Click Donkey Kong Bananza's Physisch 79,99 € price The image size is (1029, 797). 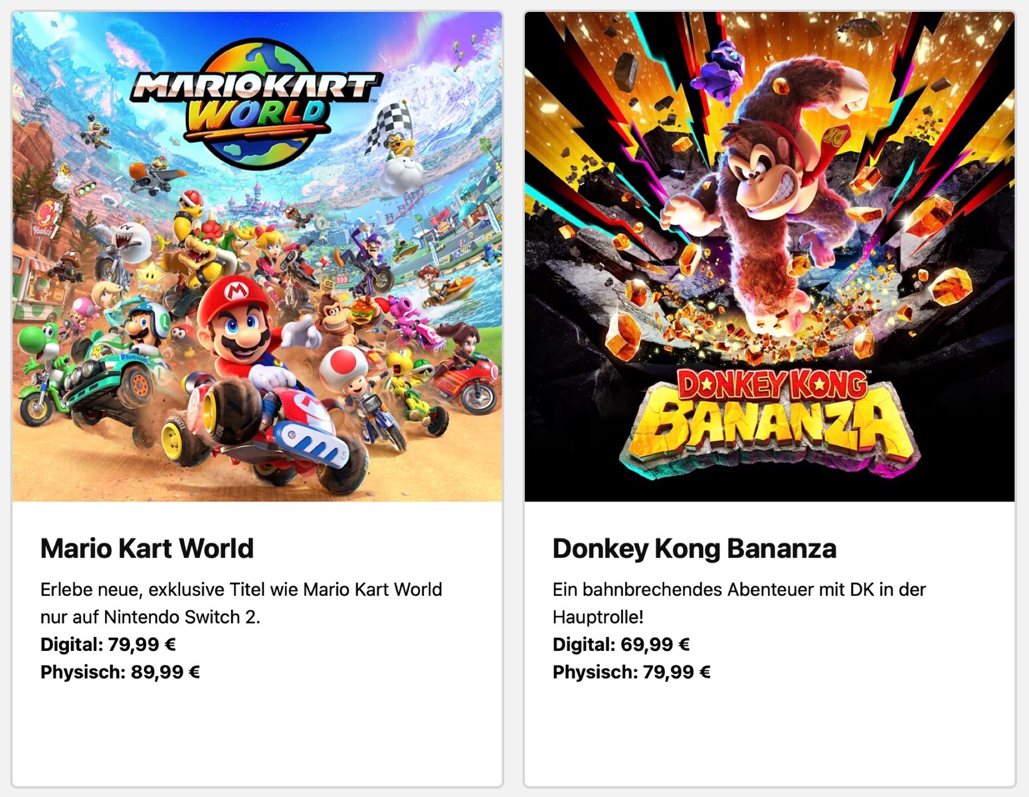(632, 672)
